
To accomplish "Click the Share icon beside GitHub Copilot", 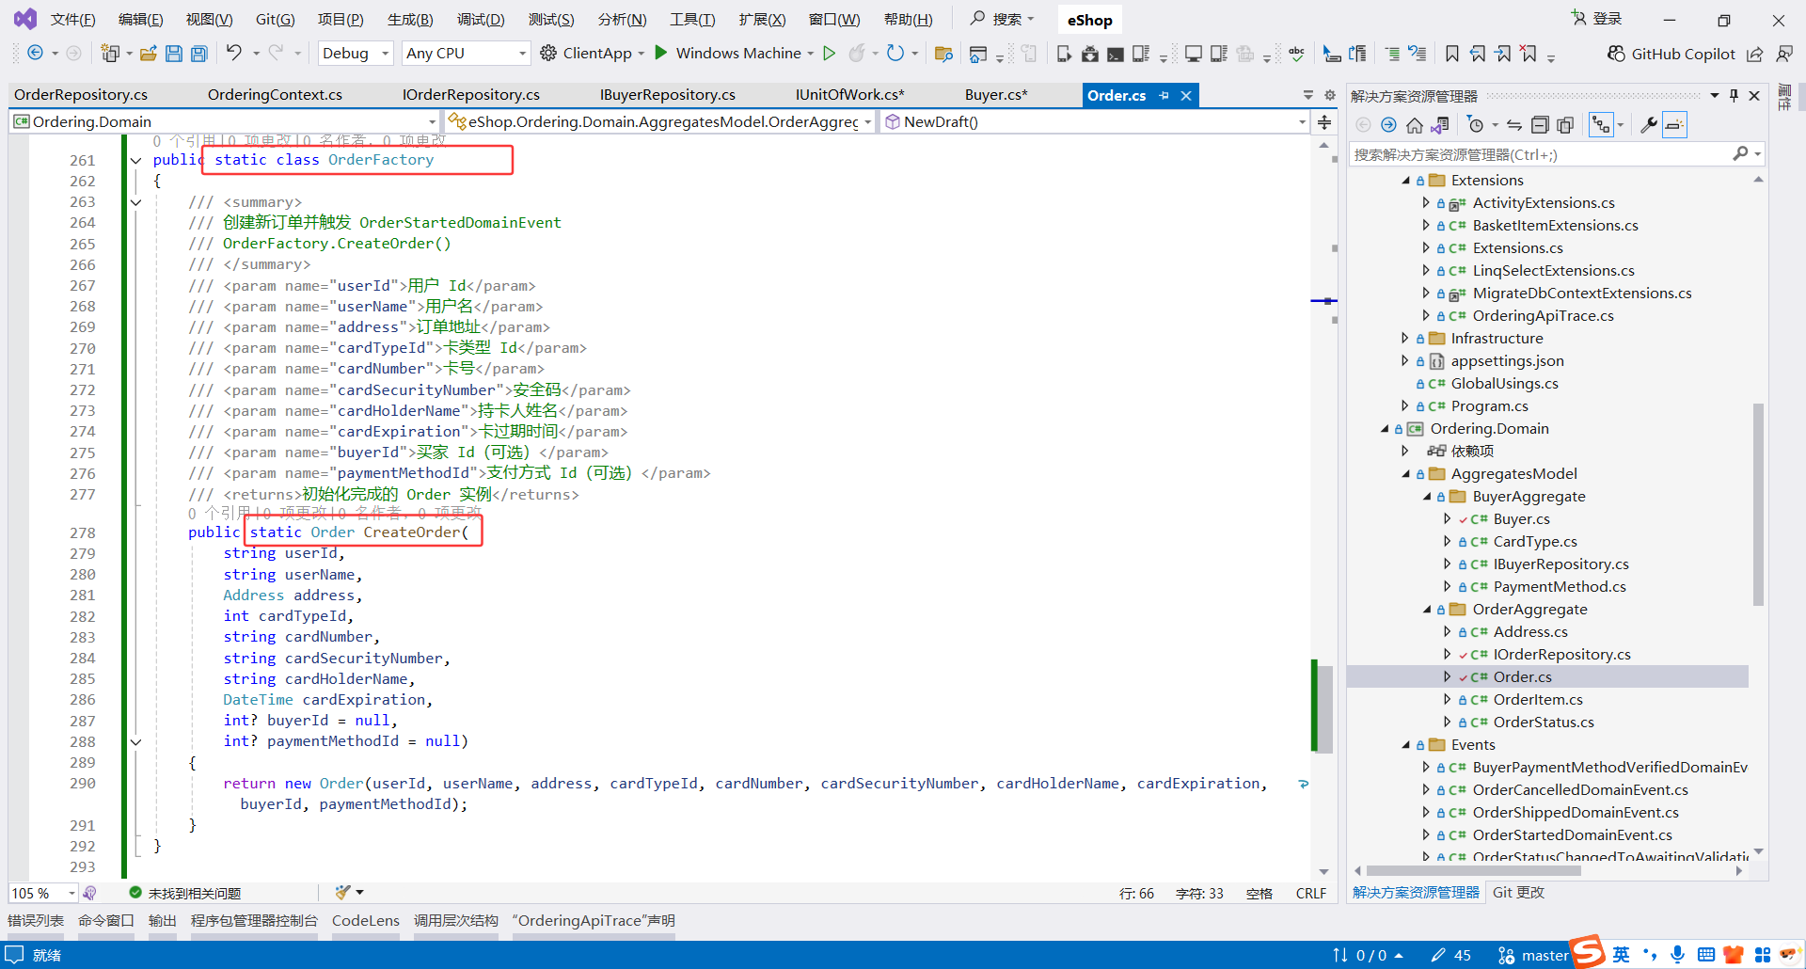I will [1754, 54].
